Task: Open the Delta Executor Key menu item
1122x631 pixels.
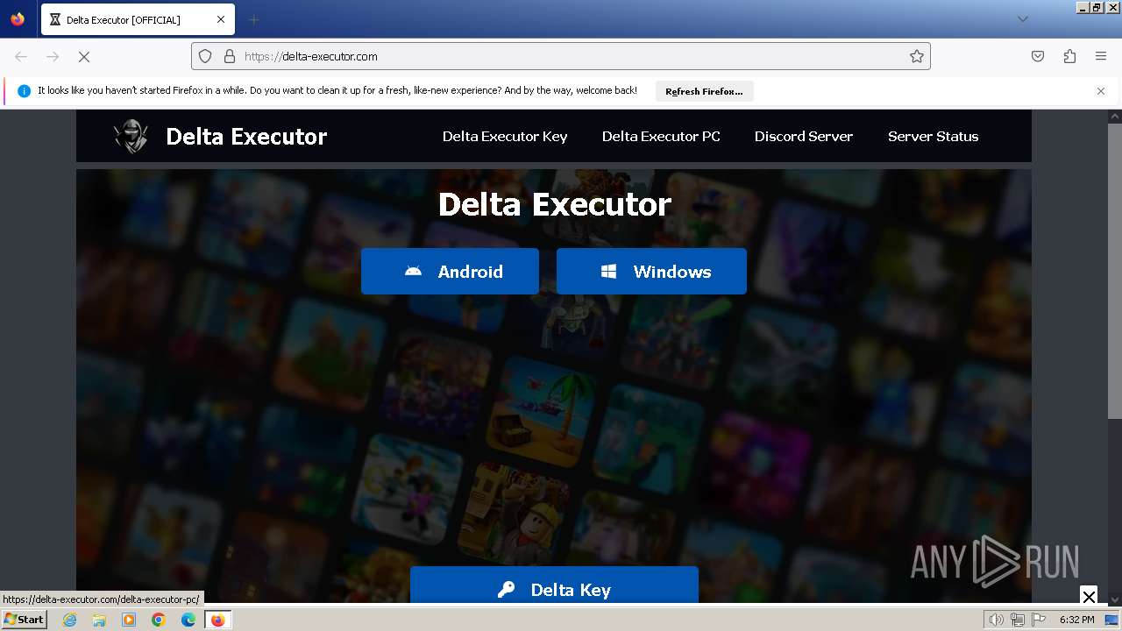Action: 505,137
